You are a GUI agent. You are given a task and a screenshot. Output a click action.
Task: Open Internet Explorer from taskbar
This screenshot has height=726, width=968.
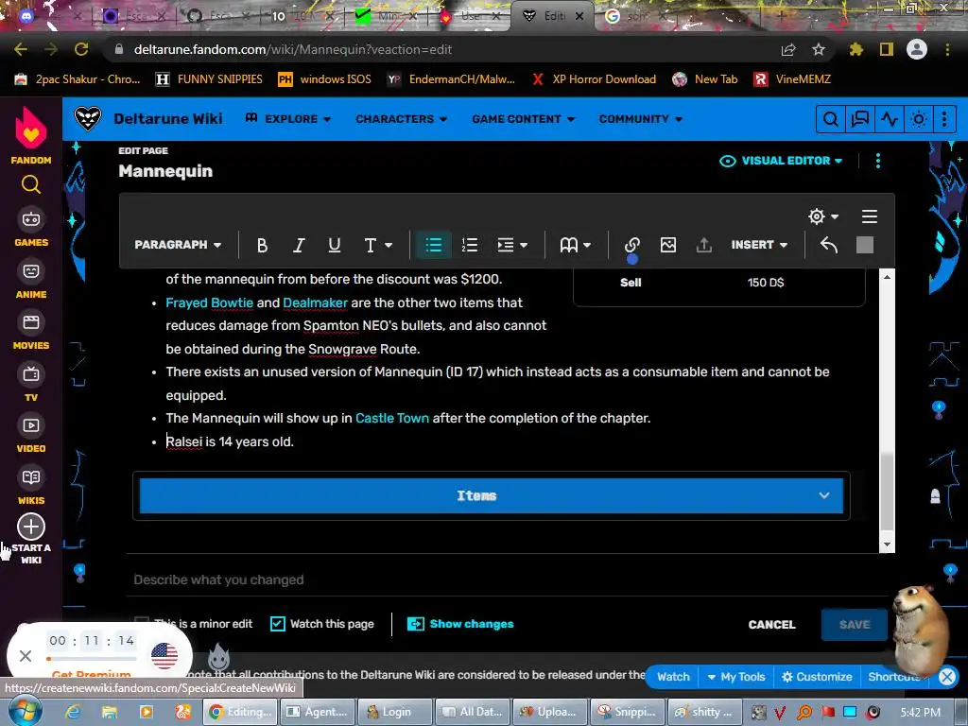[x=73, y=712]
